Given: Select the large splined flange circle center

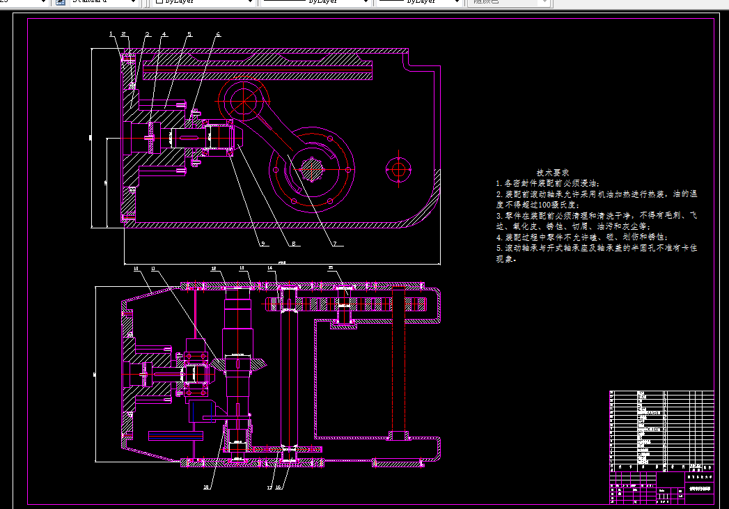Looking at the screenshot, I should click(x=312, y=169).
